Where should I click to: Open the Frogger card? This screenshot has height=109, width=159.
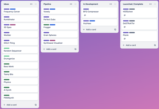(60, 26)
